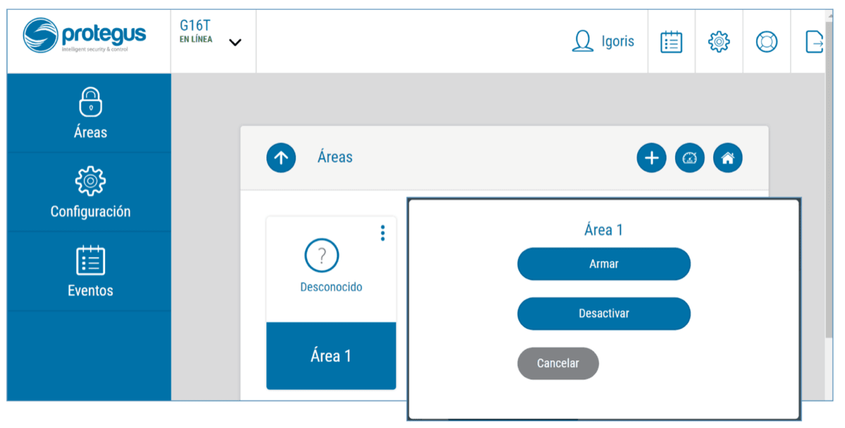This screenshot has height=428, width=845.
Task: Expand the G16T system dropdown
Action: (x=235, y=42)
